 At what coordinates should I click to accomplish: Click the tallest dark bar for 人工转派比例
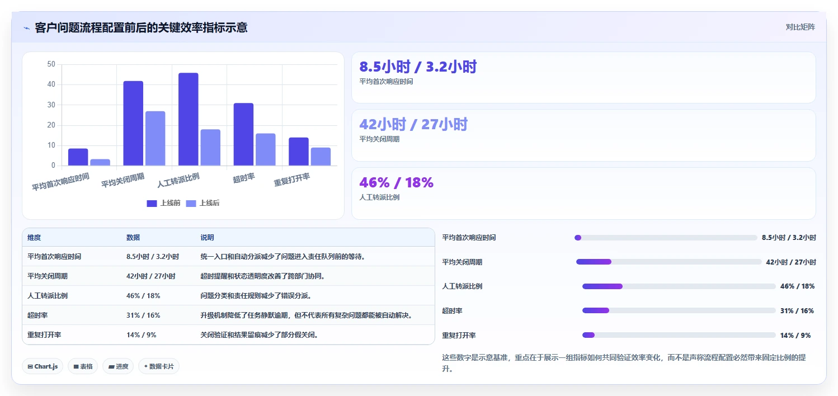[189, 119]
